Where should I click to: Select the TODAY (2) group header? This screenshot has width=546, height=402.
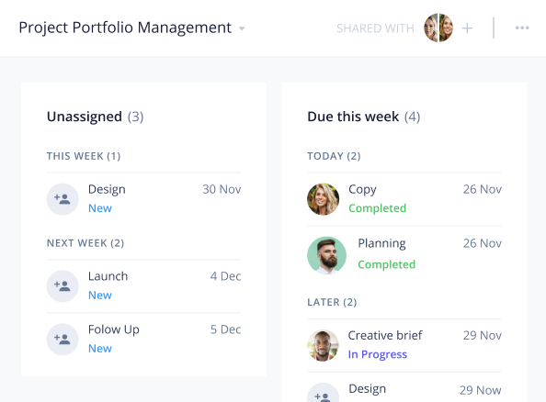(334, 156)
